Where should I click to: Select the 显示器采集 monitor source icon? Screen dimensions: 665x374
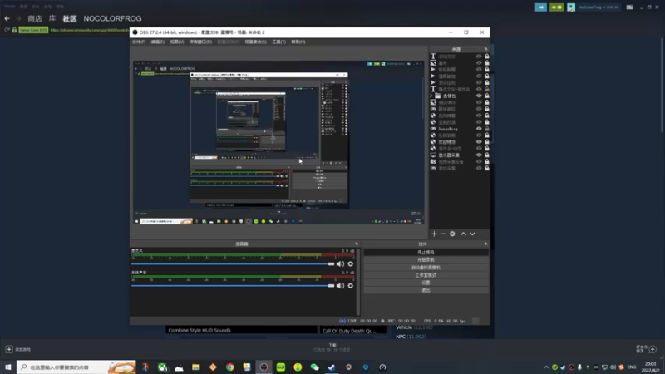(x=433, y=155)
